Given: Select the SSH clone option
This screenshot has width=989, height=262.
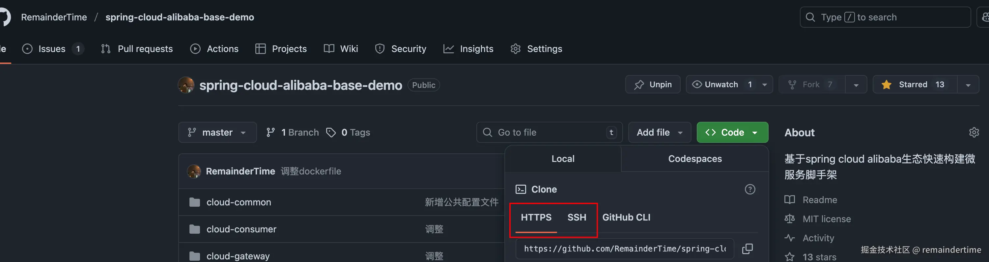Looking at the screenshot, I should [577, 218].
